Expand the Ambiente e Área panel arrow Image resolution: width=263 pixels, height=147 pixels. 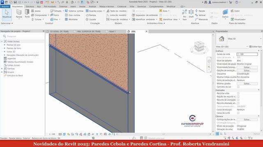coord(164,23)
